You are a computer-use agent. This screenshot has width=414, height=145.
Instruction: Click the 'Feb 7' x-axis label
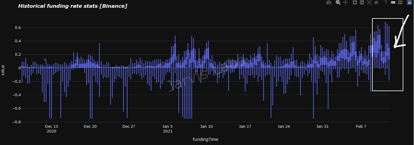coord(361,127)
